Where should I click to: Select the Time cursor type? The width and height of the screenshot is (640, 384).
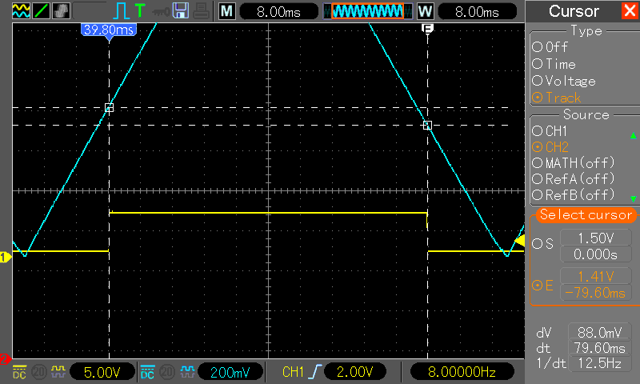(554, 64)
